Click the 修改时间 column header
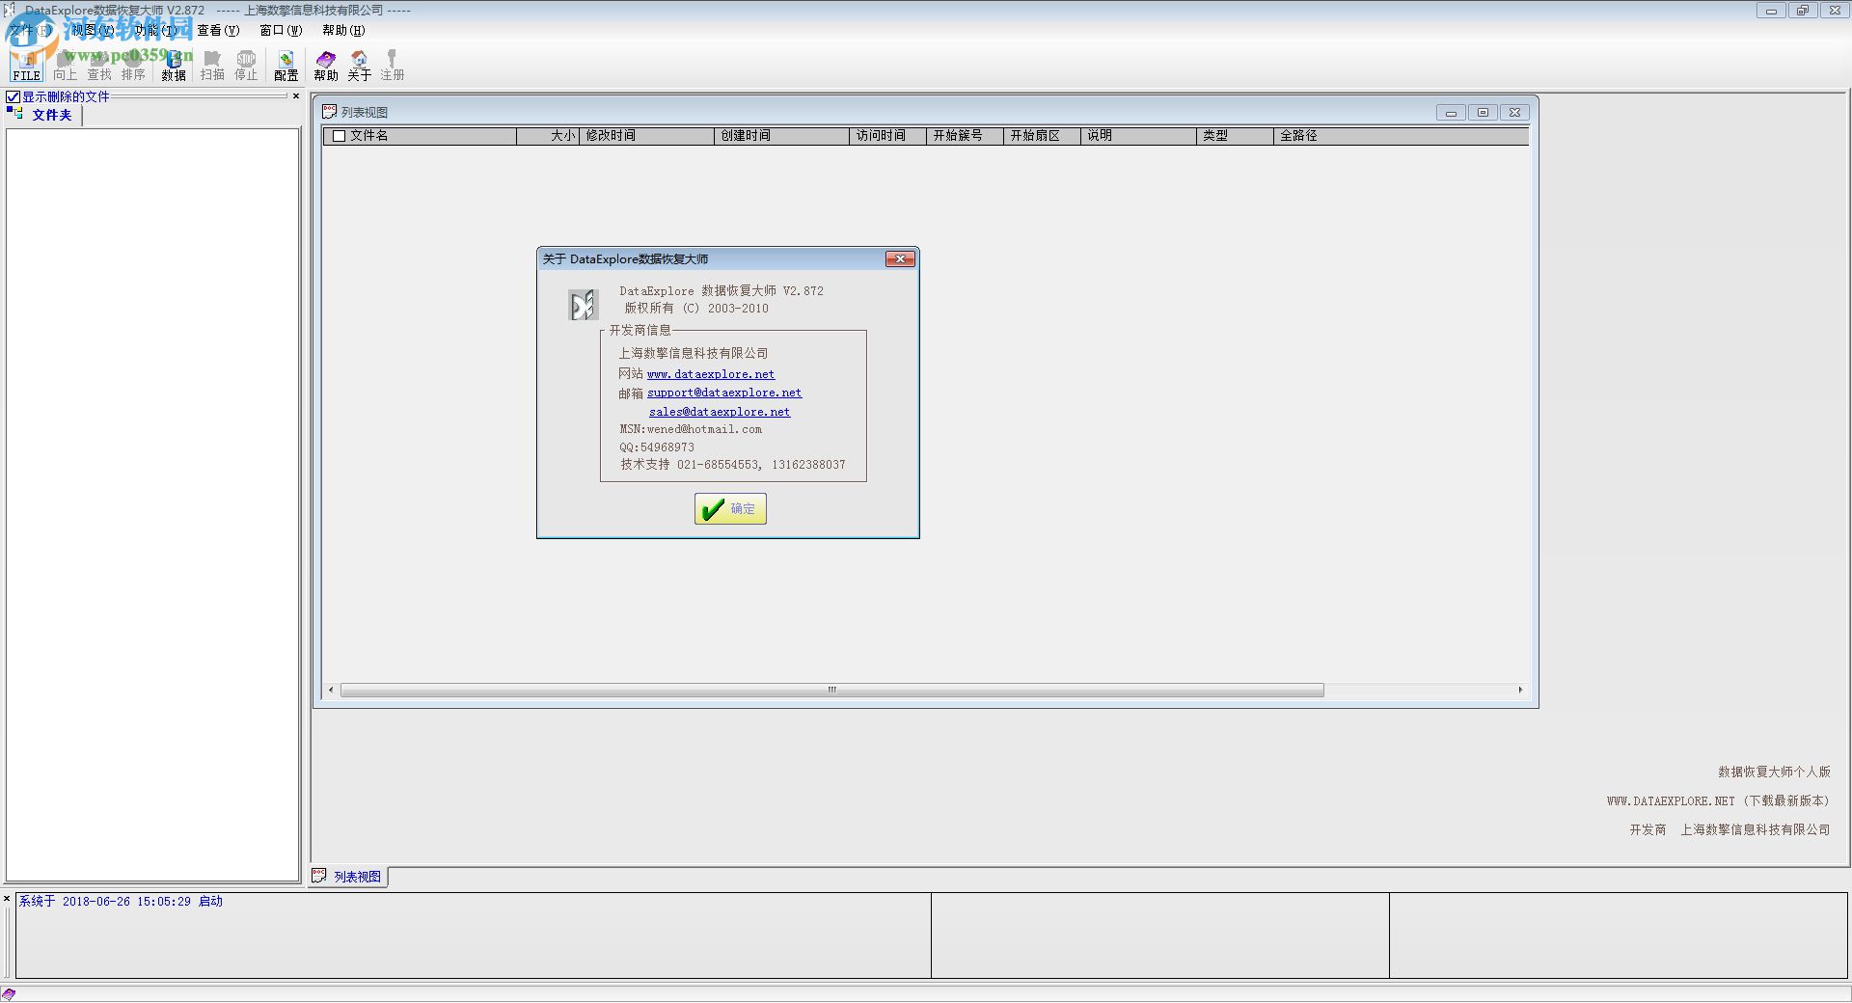Image resolution: width=1852 pixels, height=1003 pixels. tap(646, 136)
